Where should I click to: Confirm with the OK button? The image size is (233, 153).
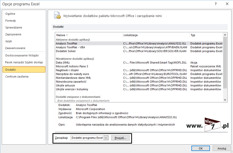click(201, 148)
